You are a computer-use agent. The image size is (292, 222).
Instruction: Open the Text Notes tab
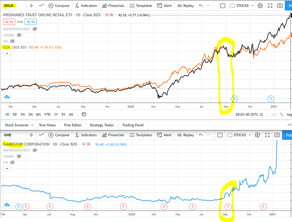click(x=47, y=125)
